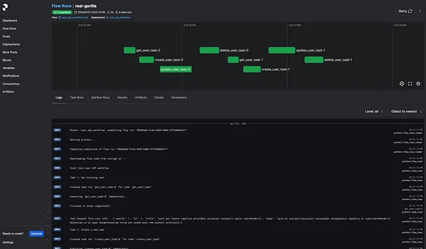Click INFO badge on "Runner 'user_api_workflow' submitting" log

click(x=57, y=130)
